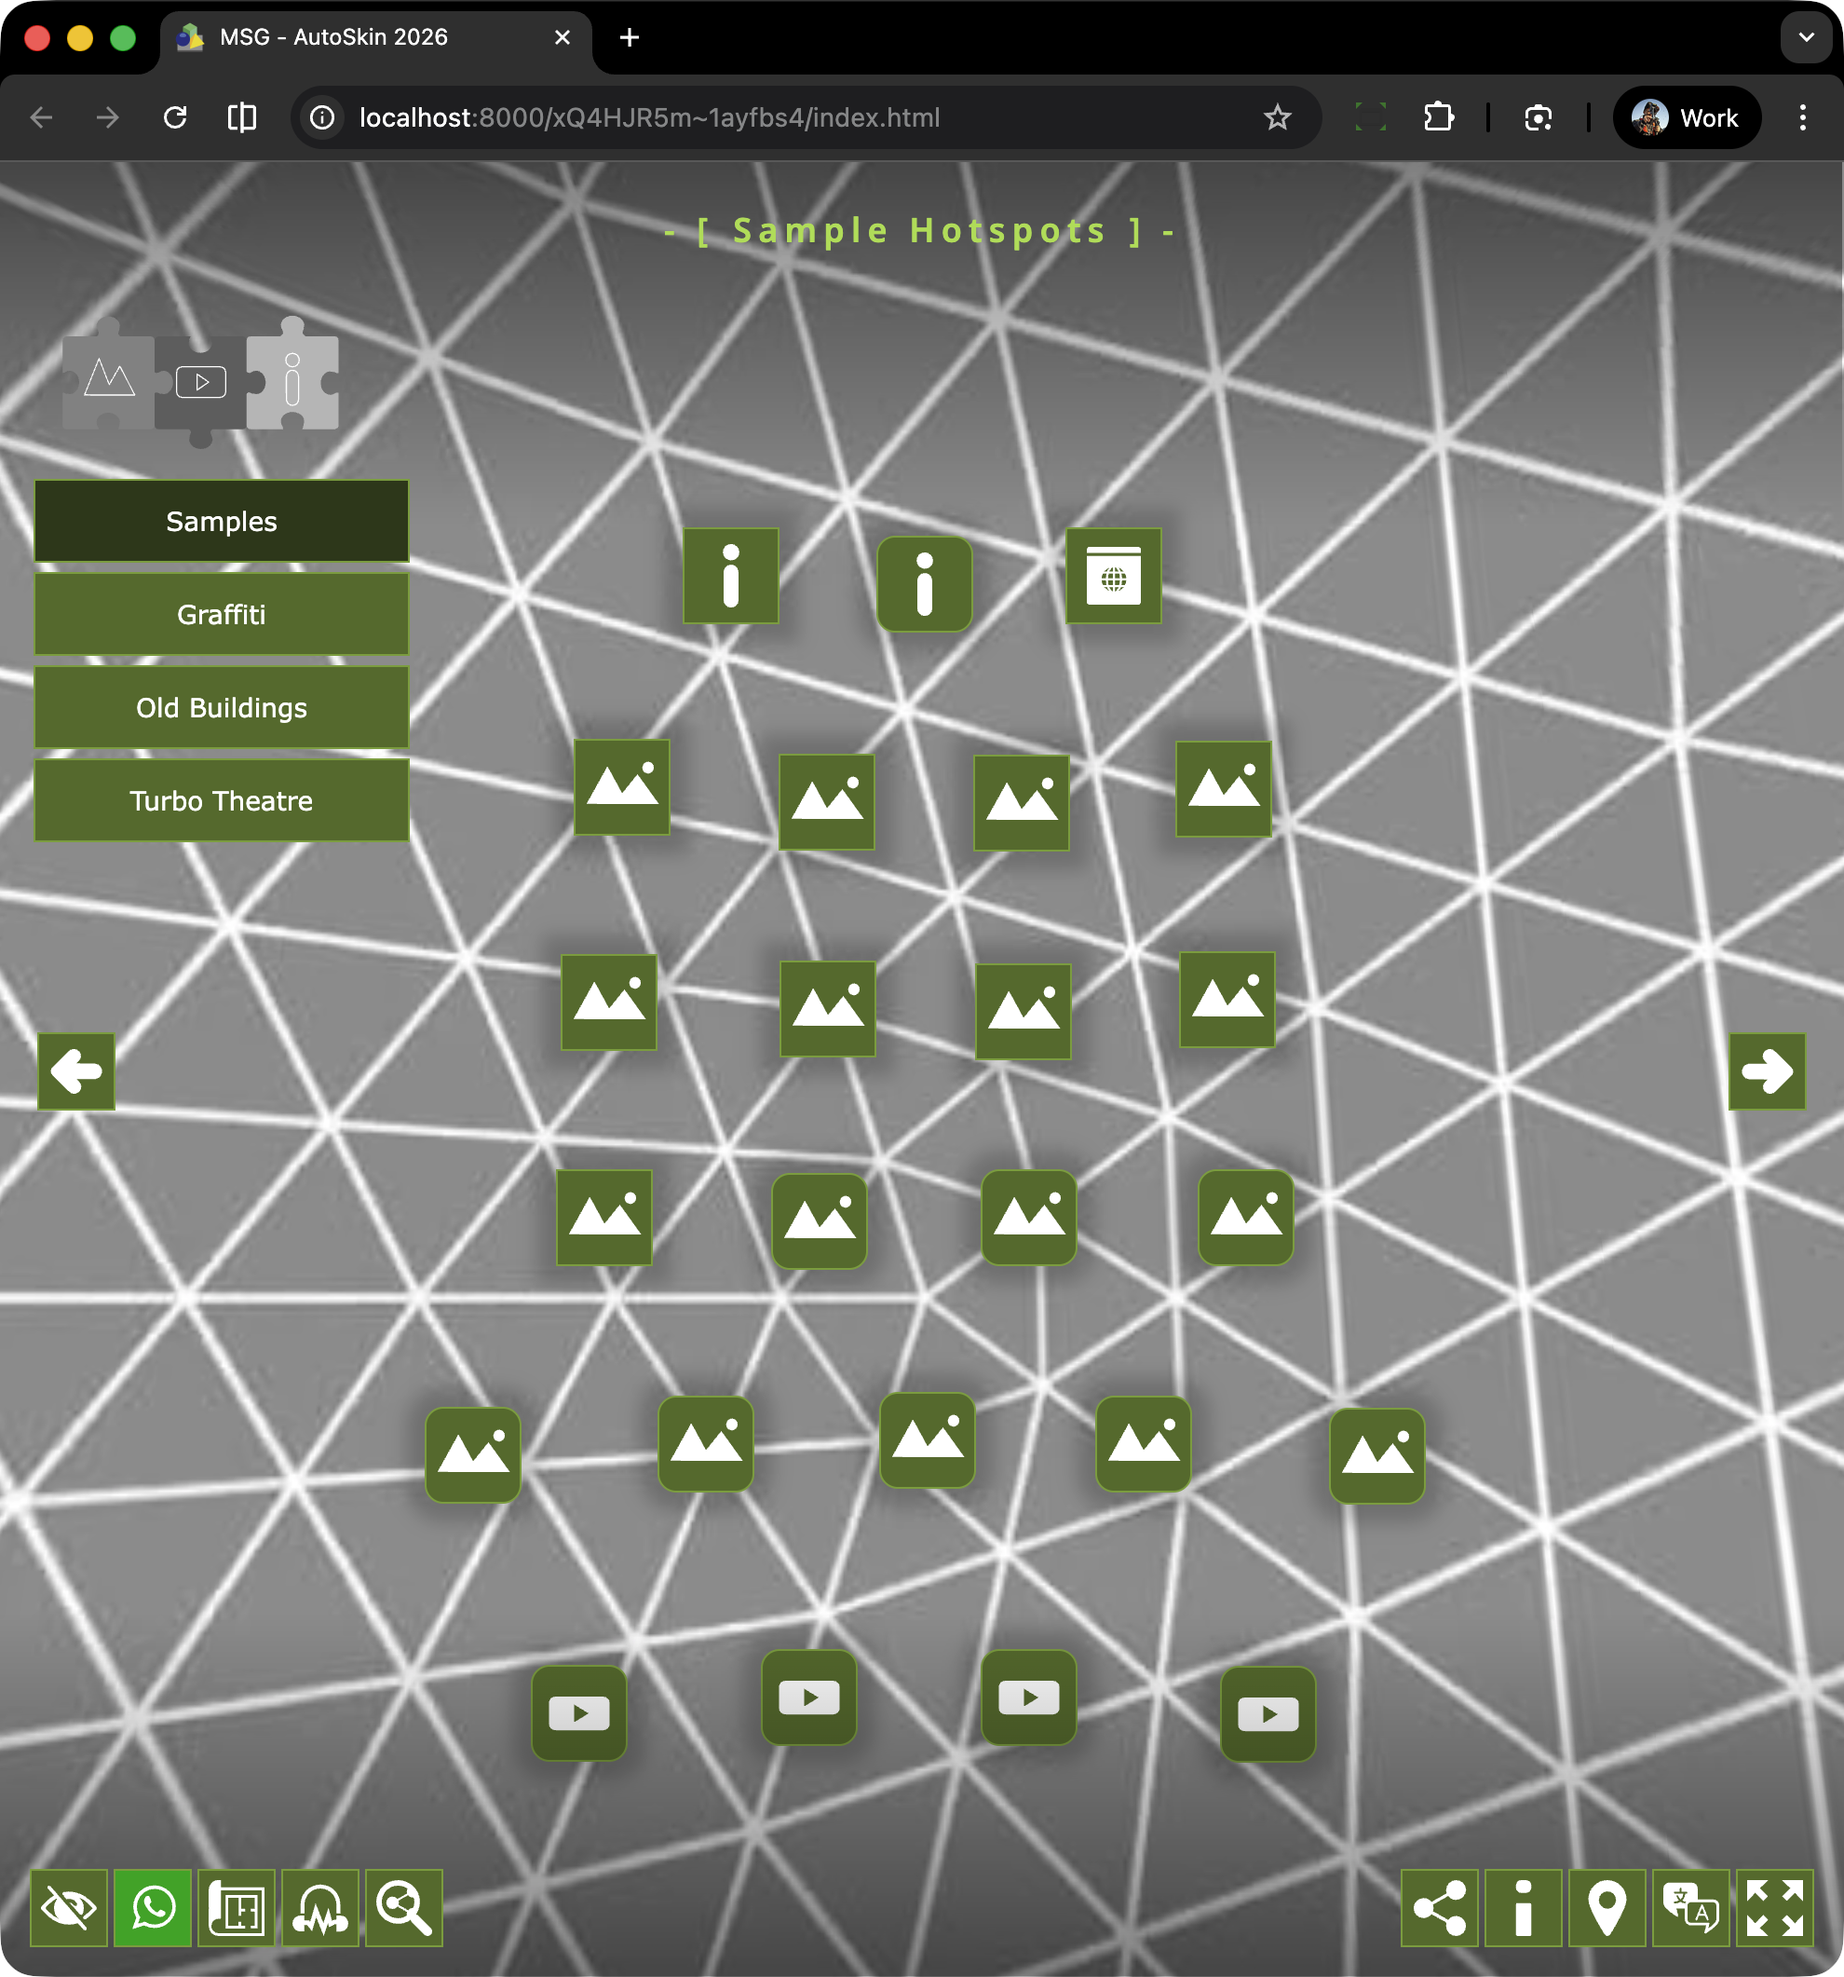Click the web page globe hotspot

point(1113,576)
